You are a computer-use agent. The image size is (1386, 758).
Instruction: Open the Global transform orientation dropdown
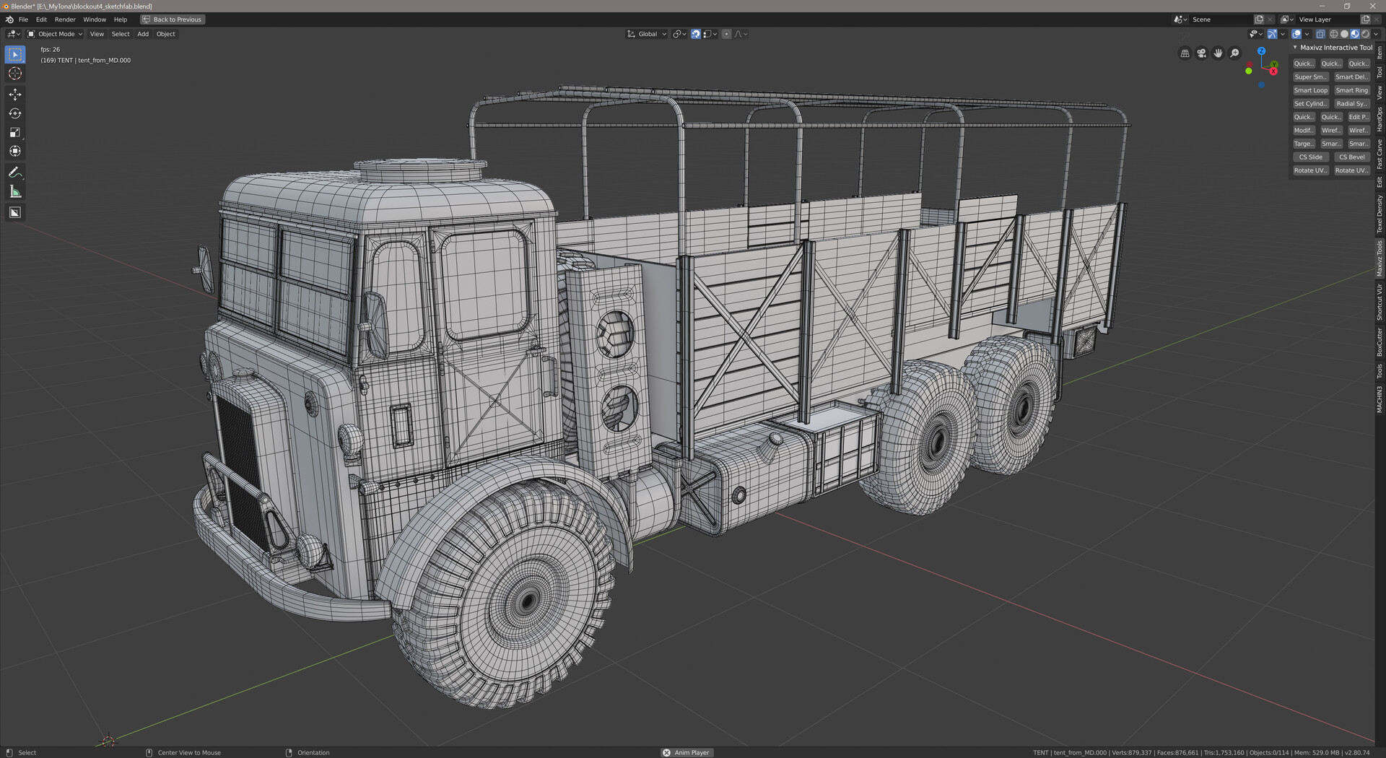tap(648, 34)
